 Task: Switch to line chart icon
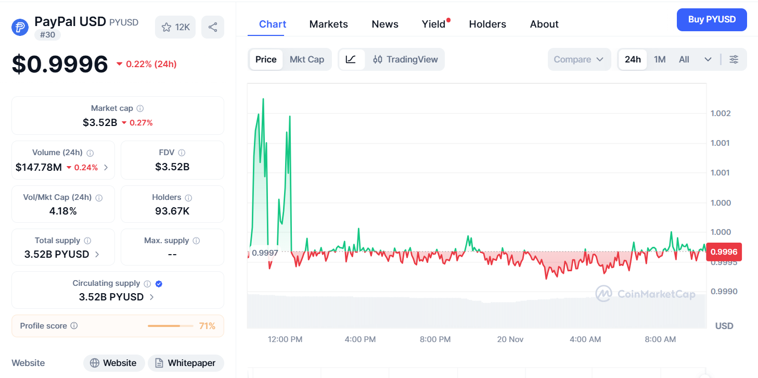tap(351, 59)
